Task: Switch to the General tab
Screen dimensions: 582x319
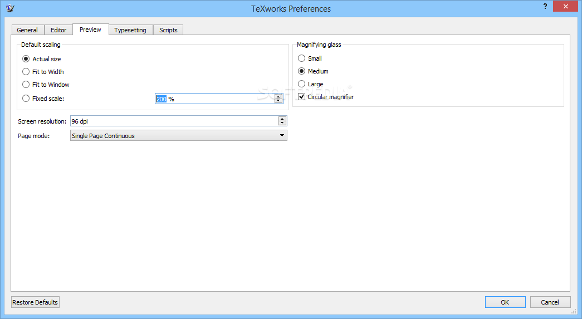Action: [x=27, y=30]
